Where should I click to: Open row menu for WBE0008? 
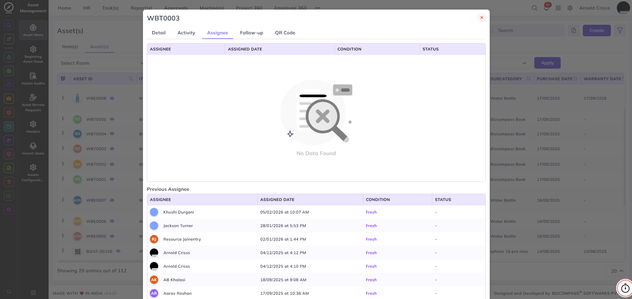(x=63, y=98)
